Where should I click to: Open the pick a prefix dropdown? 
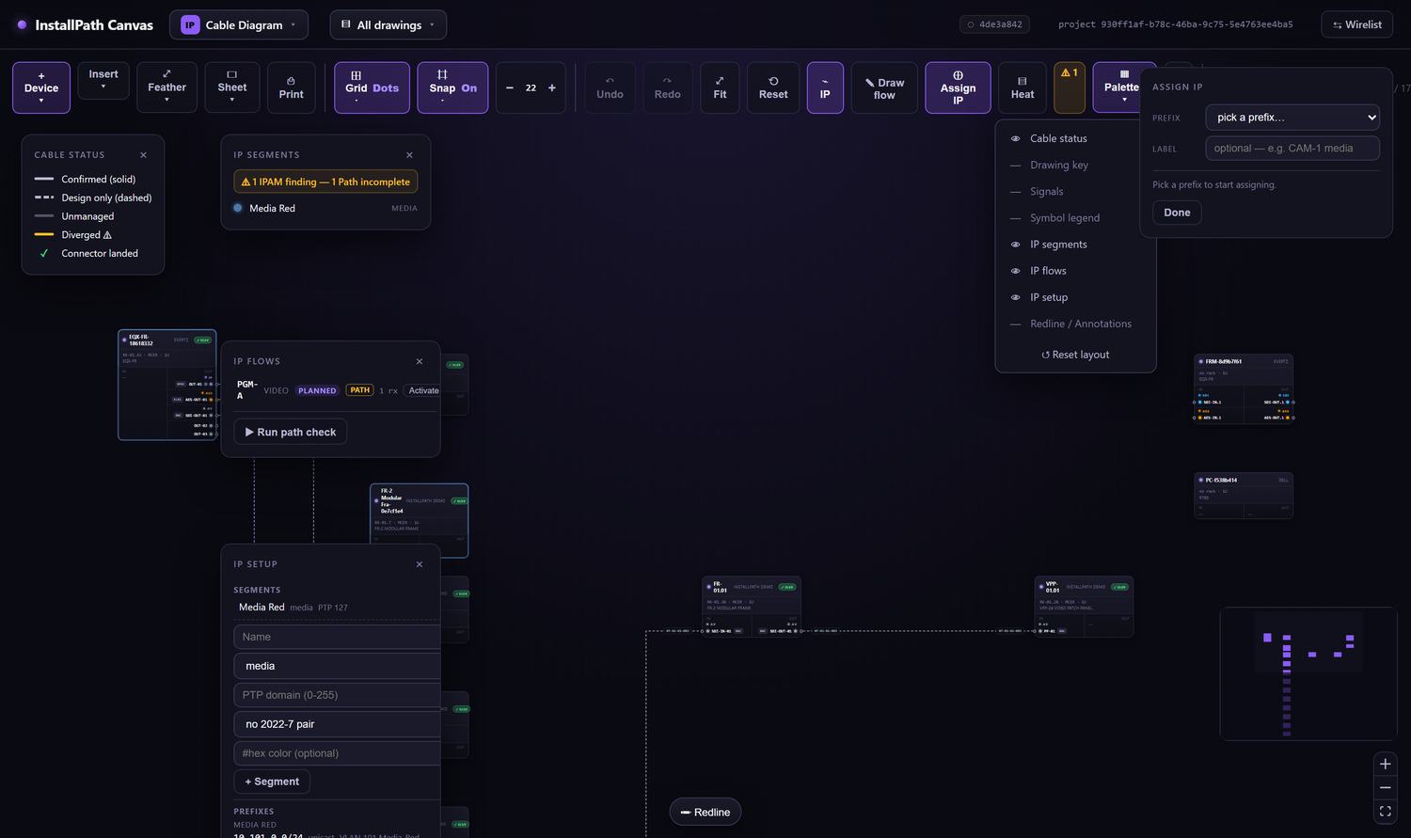(x=1292, y=118)
